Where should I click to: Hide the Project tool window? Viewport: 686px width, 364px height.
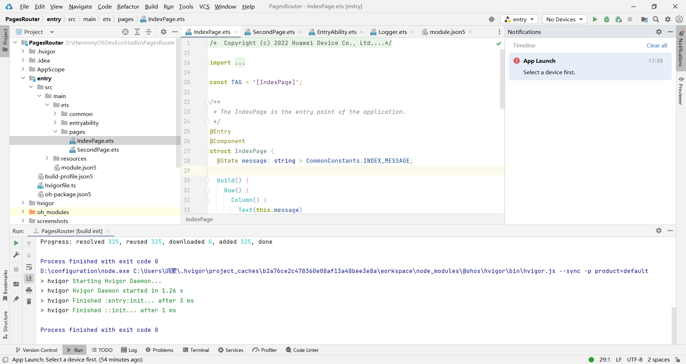[x=175, y=32]
